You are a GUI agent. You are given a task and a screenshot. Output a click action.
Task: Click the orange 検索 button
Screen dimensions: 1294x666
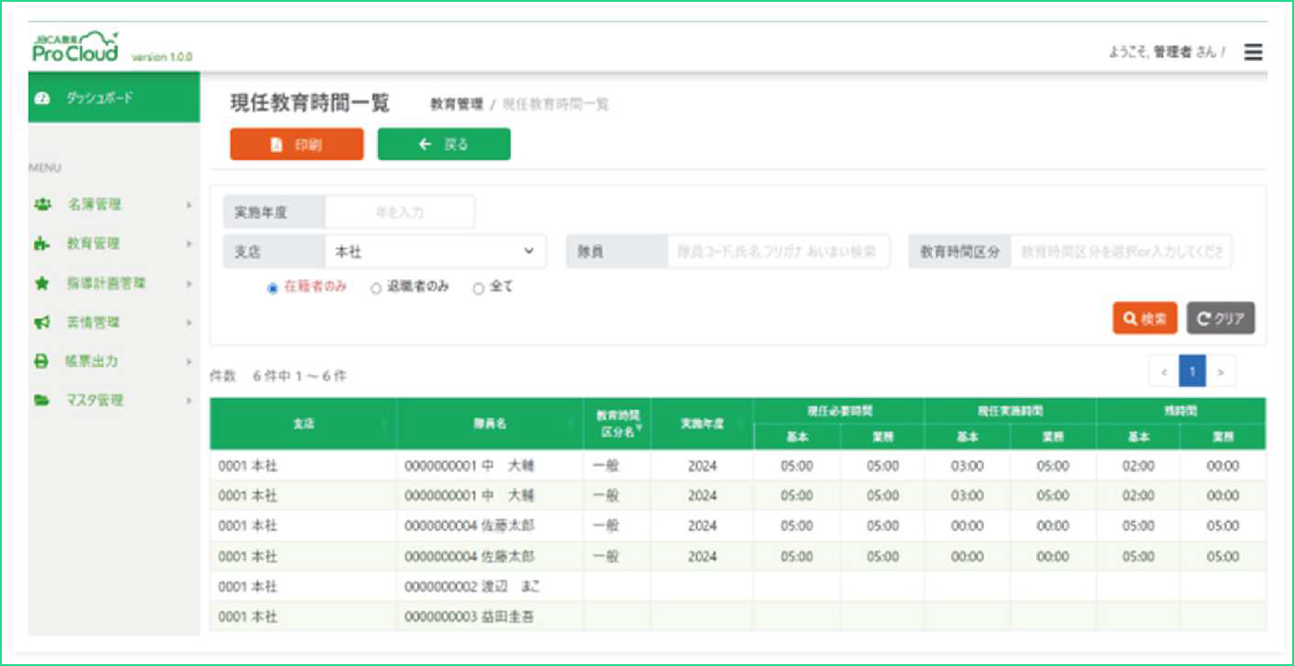(x=1145, y=319)
